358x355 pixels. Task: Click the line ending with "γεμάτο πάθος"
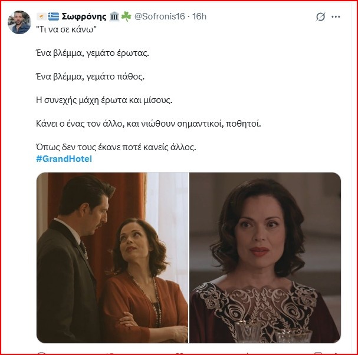[x=90, y=77]
